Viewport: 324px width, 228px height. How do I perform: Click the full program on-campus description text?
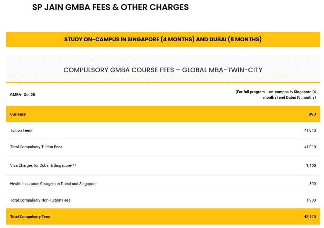pyautogui.click(x=275, y=95)
